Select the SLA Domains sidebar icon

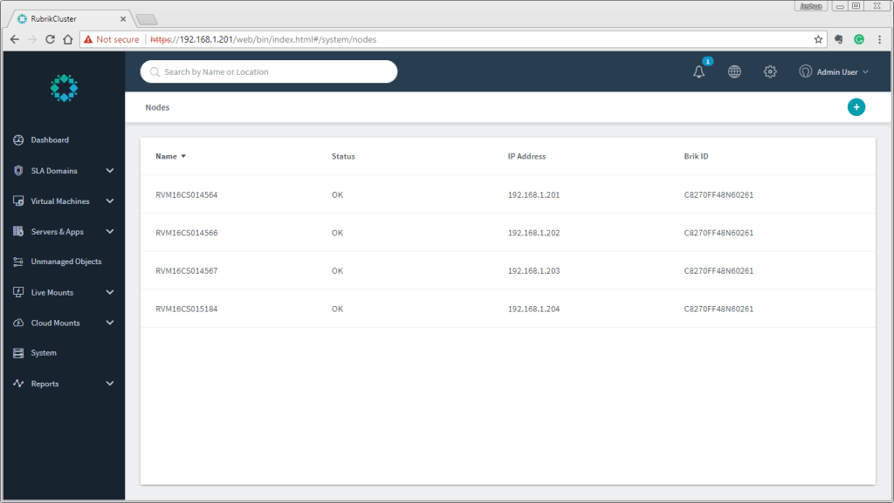click(x=17, y=170)
